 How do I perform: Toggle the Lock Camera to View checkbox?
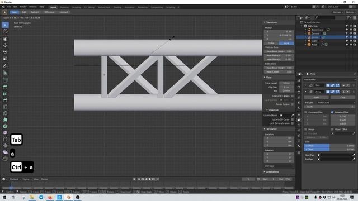coord(292,123)
